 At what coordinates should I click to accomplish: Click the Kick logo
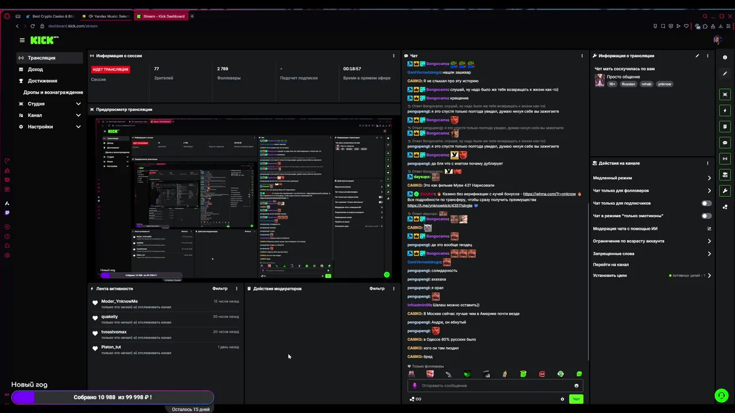point(44,40)
